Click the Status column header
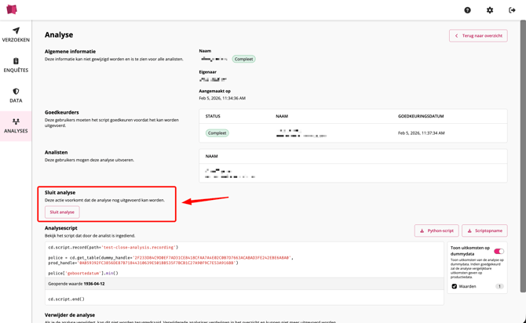 (x=213, y=116)
